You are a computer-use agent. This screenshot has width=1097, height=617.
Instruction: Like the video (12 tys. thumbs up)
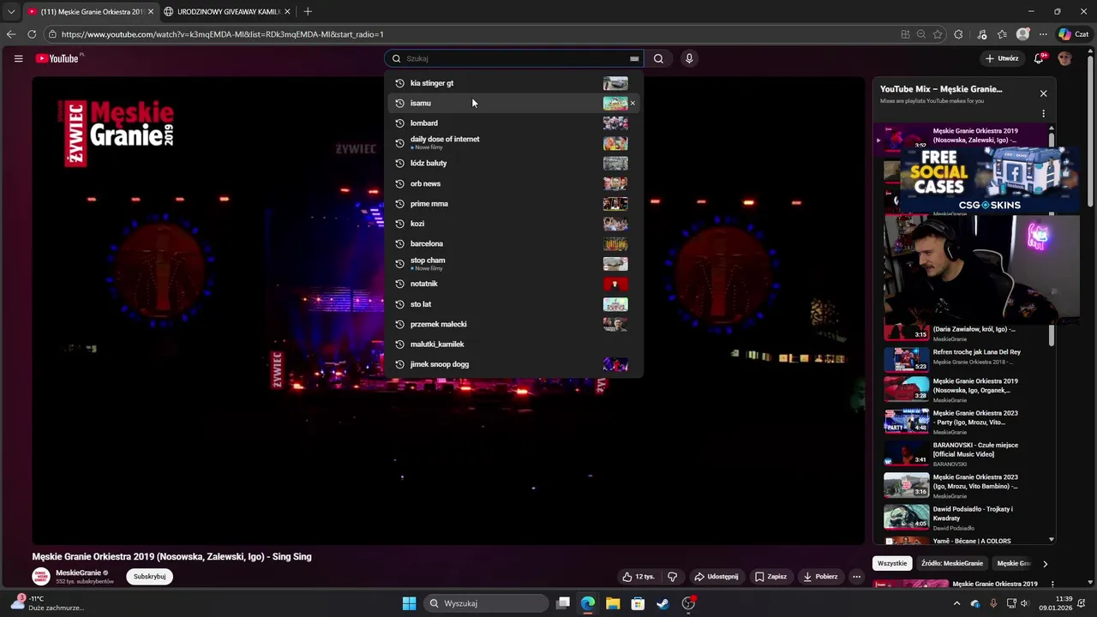pyautogui.click(x=638, y=577)
